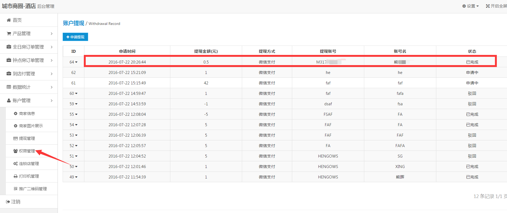Click the table icon beside 数据统计
Screen dimensions: 507x213
(9, 87)
